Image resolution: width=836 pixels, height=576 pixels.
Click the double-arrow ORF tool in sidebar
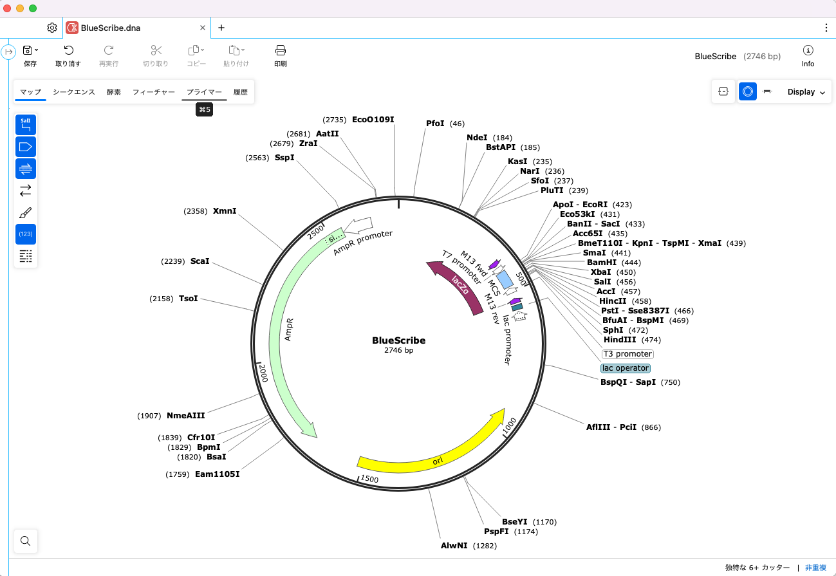pos(26,190)
